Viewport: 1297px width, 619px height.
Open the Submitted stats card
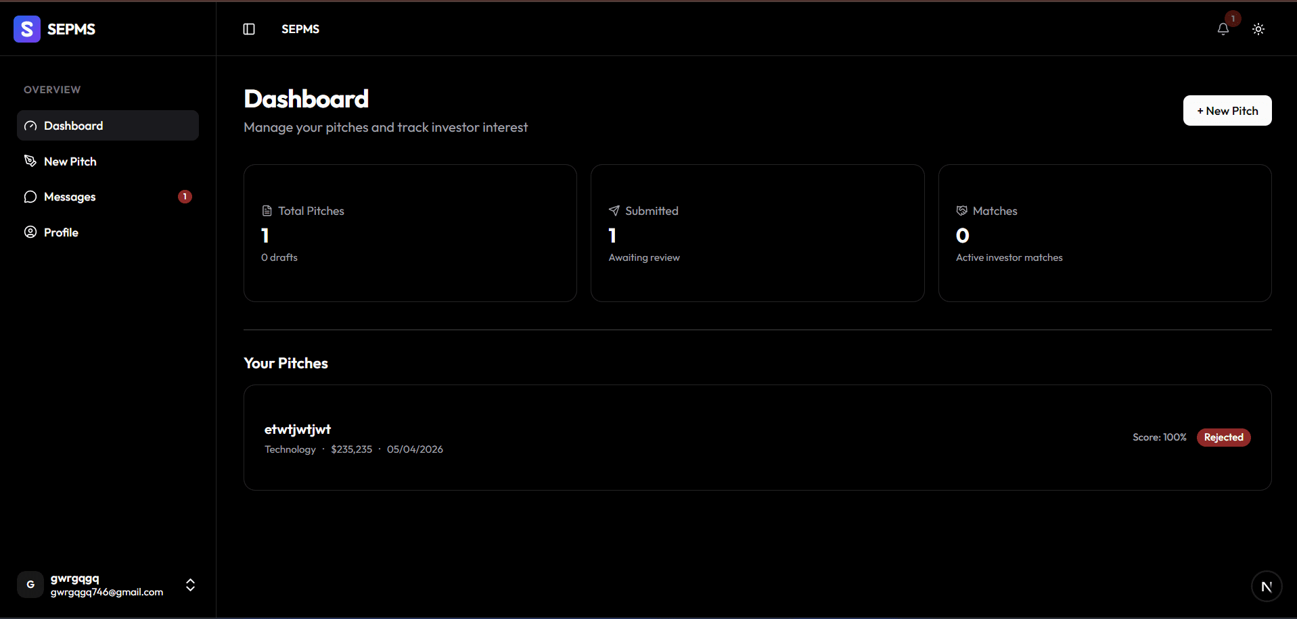(757, 233)
